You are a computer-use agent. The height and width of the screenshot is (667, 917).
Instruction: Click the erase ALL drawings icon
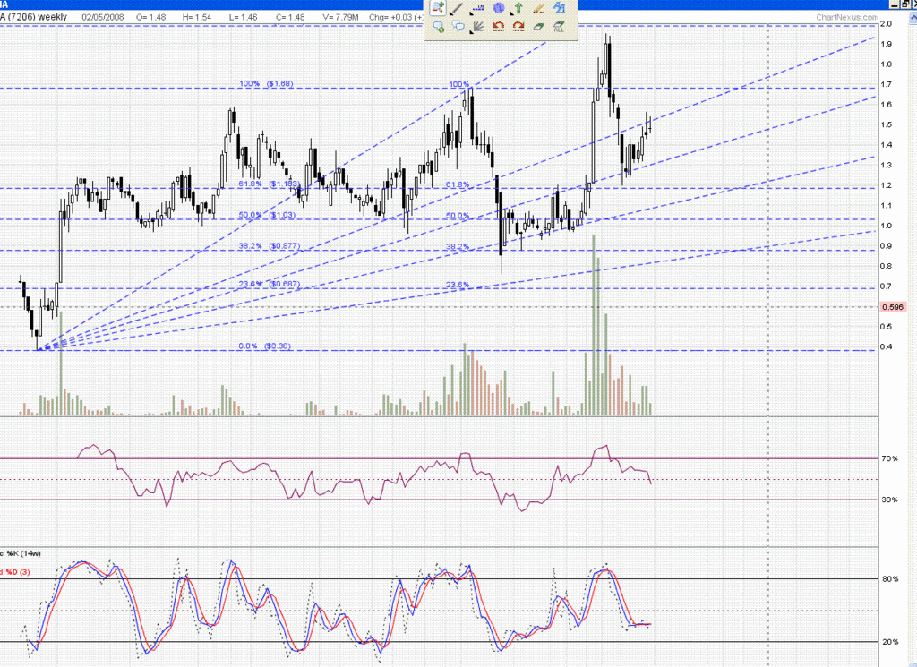point(559,27)
